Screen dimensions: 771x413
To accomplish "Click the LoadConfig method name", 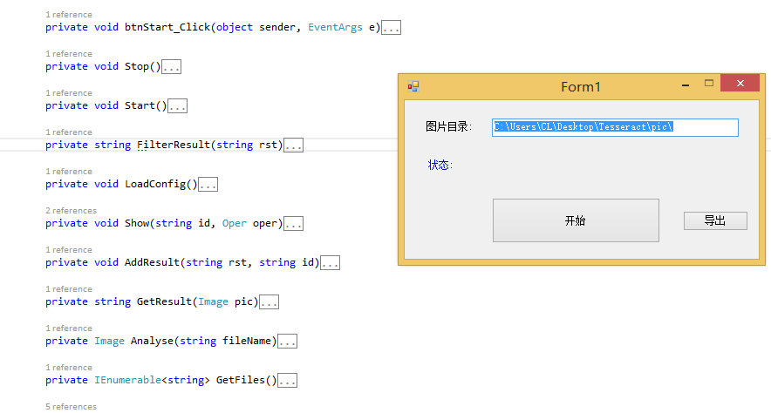I will click(155, 184).
